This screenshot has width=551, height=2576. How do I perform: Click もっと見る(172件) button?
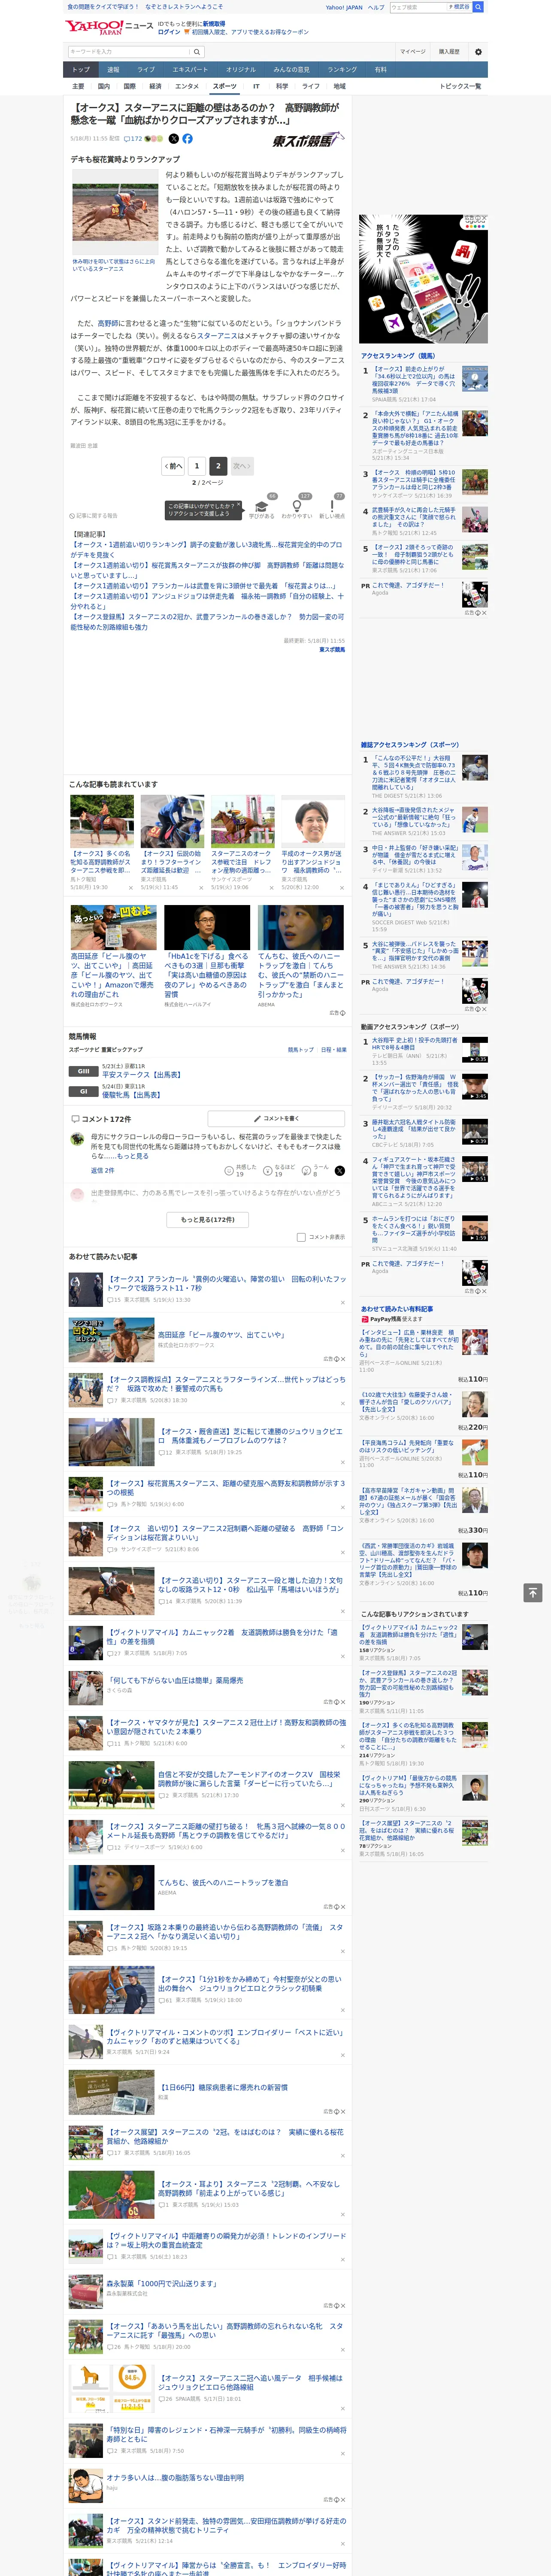click(x=208, y=1220)
